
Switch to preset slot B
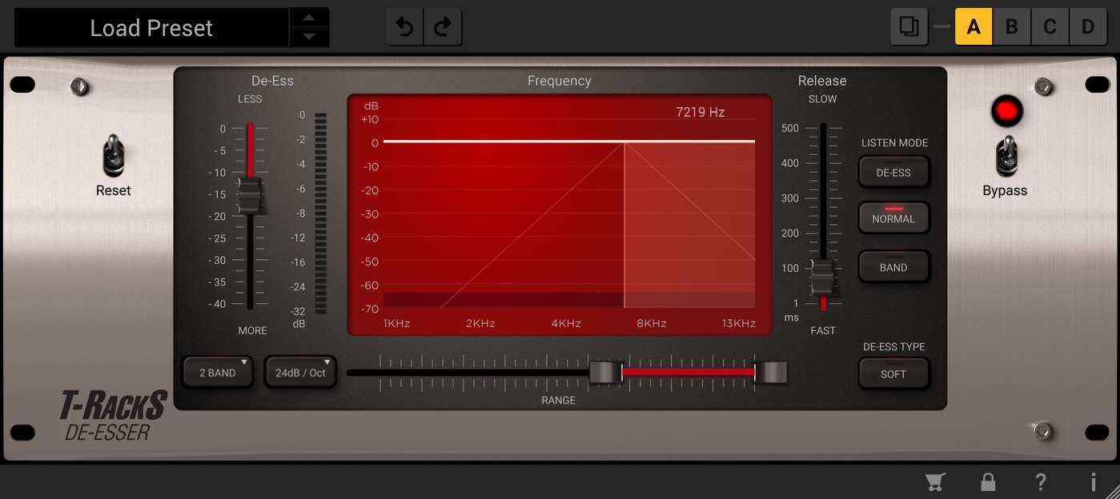point(1011,27)
